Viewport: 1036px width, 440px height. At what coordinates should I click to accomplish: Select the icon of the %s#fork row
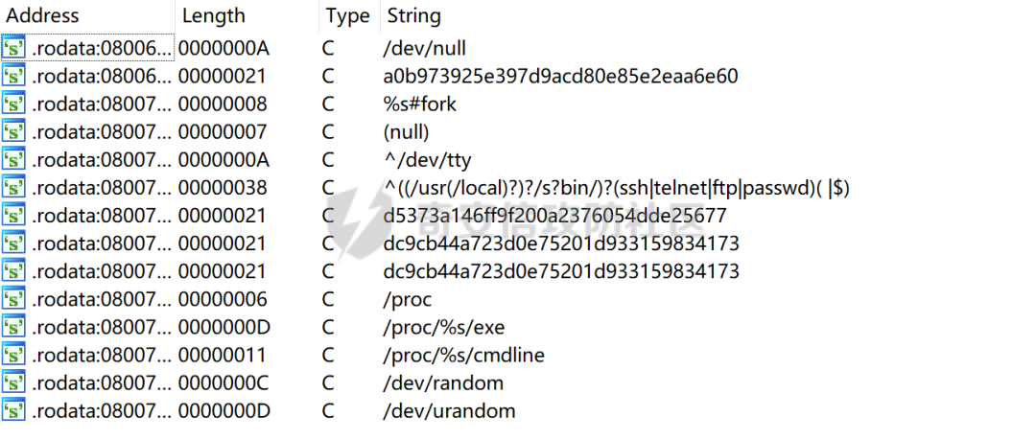(x=13, y=104)
